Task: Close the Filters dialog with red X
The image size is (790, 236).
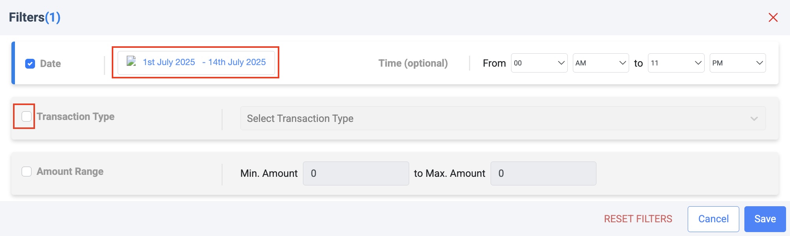Action: point(773,18)
